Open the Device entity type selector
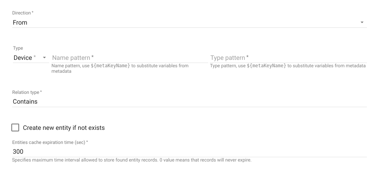This screenshot has width=379, height=176. coord(23,58)
